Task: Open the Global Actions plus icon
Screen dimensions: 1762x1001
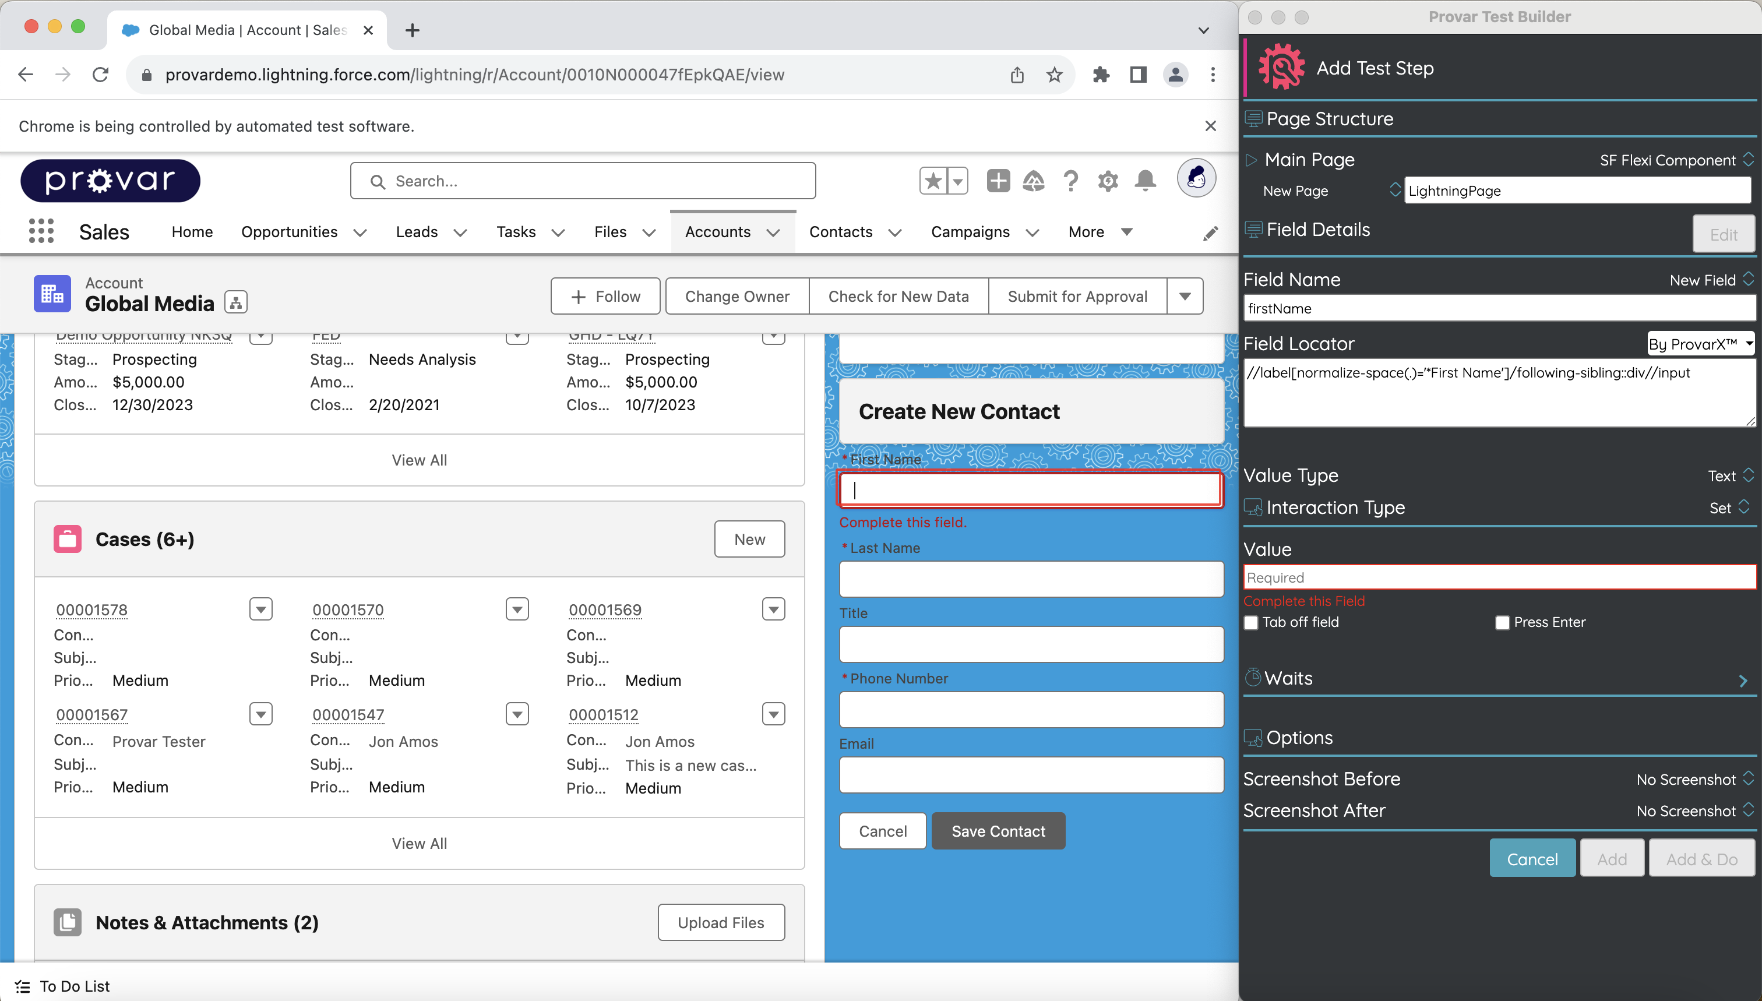Action: (x=998, y=180)
